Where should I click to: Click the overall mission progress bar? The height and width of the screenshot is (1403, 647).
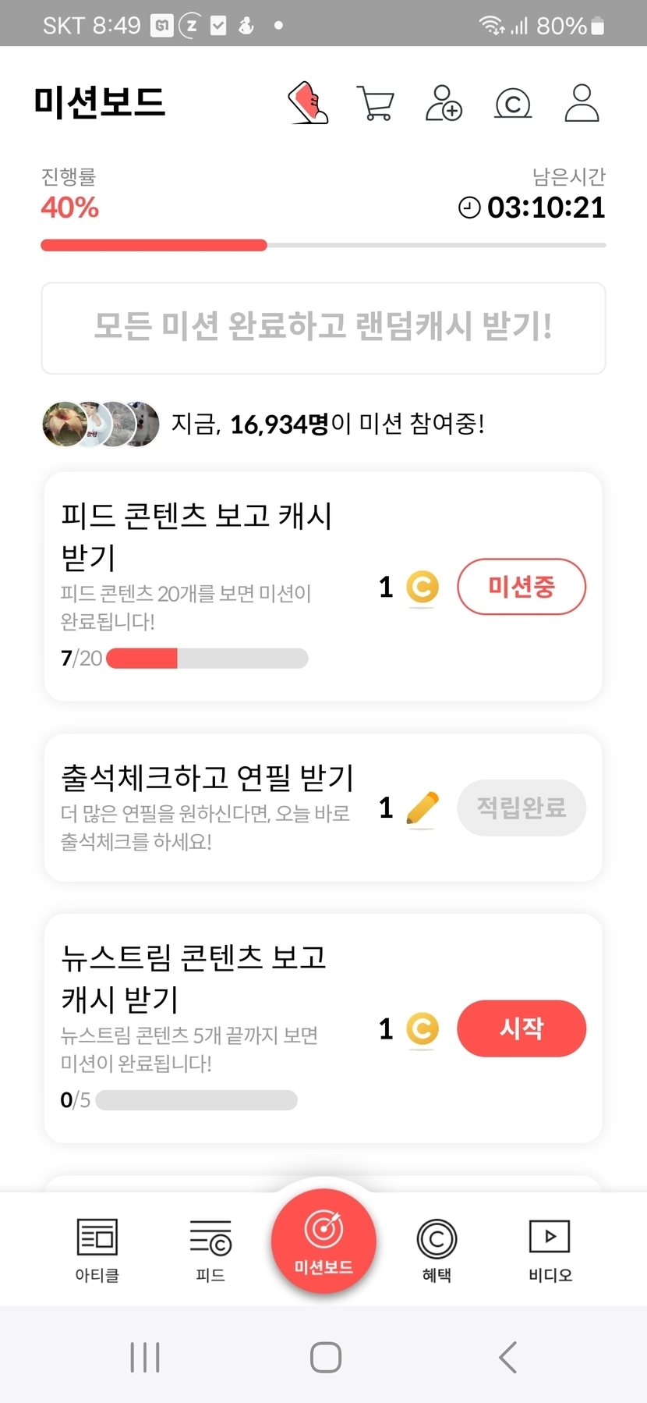coord(323,245)
